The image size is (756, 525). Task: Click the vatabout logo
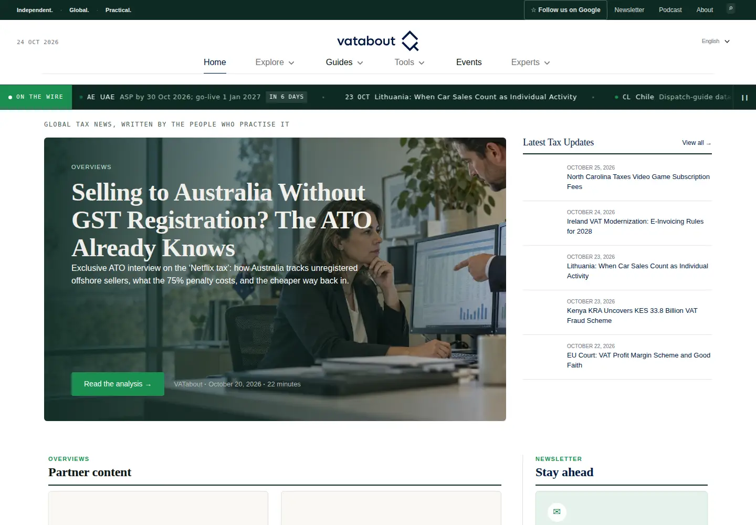[x=378, y=41]
